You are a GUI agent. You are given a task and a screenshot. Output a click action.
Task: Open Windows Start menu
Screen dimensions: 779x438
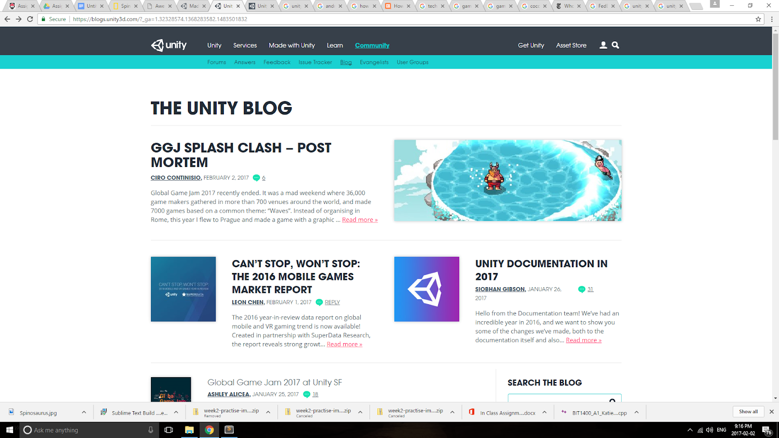(x=9, y=430)
